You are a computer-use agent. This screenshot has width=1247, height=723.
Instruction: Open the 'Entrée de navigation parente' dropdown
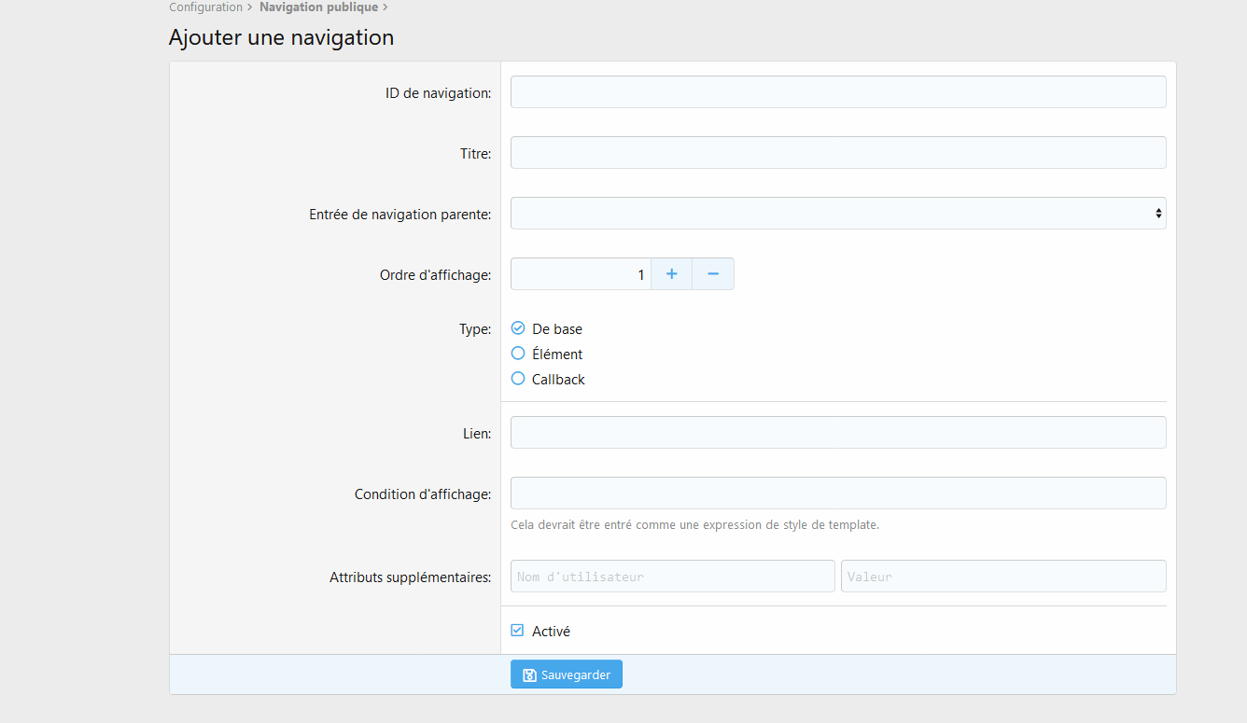(837, 214)
